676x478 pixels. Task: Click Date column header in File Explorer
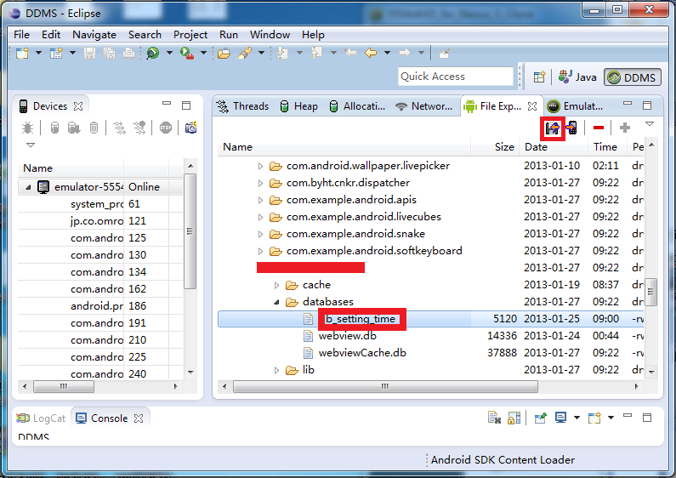point(554,147)
